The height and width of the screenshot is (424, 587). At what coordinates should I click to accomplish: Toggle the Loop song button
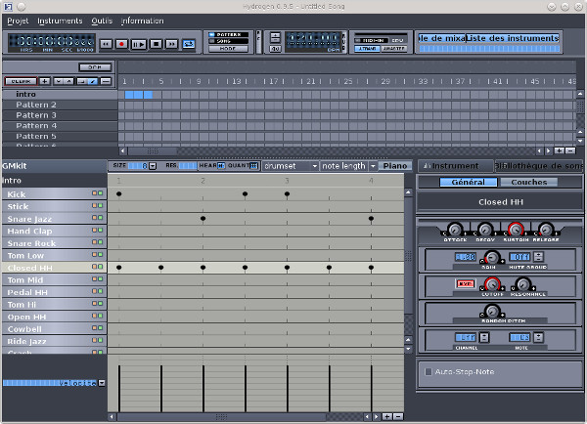pos(189,44)
